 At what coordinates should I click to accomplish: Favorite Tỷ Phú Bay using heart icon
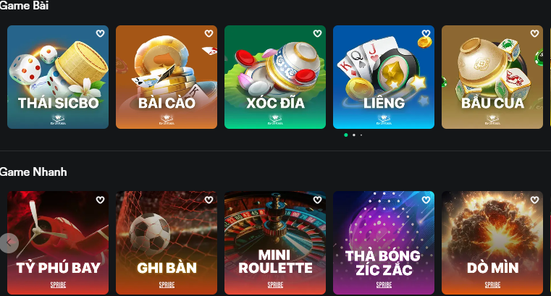click(x=100, y=200)
